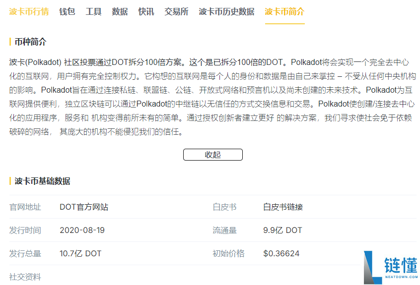Click the 初始价格 label

click(228, 253)
